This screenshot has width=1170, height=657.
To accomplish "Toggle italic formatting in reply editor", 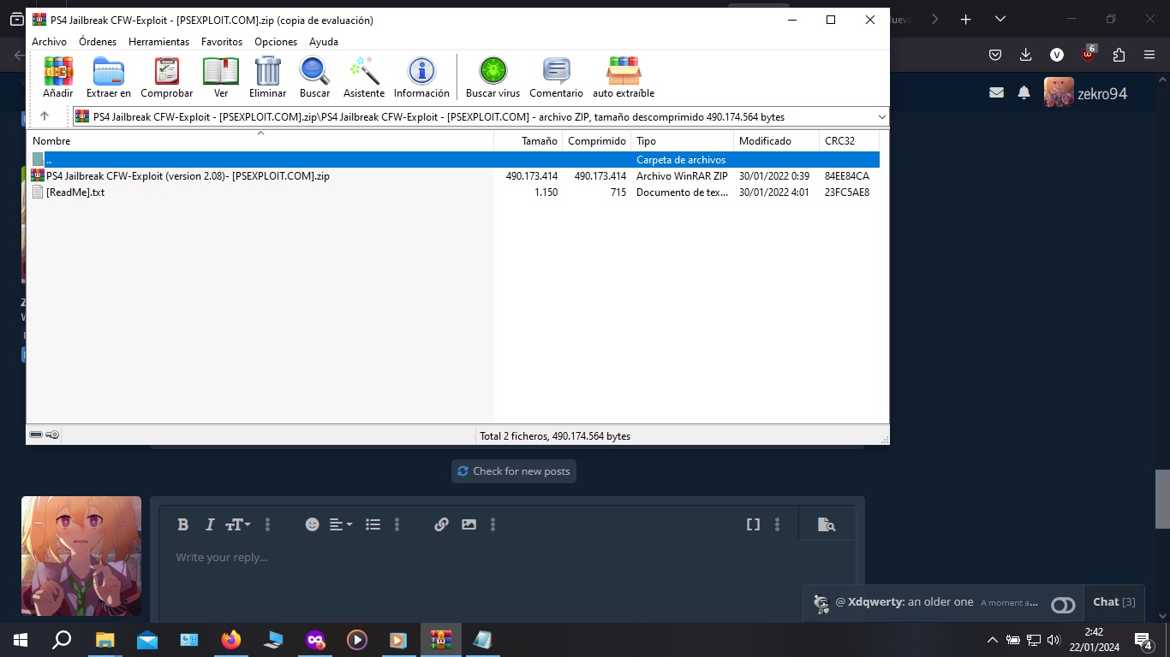I will click(209, 524).
